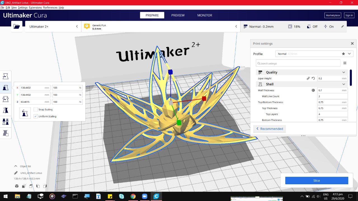Click the Sign in button

tap(349, 15)
